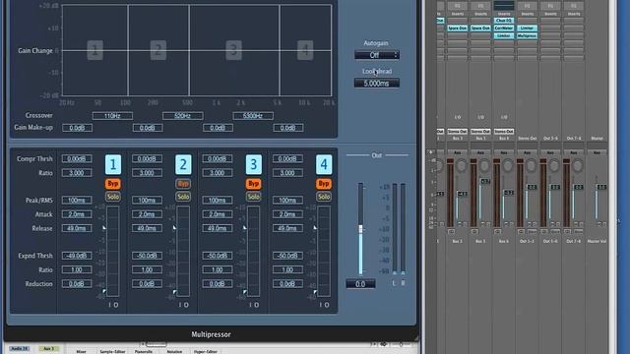Viewport: 630px width, 354px height.
Task: Toggle band 3 on/off button
Action: (254, 164)
